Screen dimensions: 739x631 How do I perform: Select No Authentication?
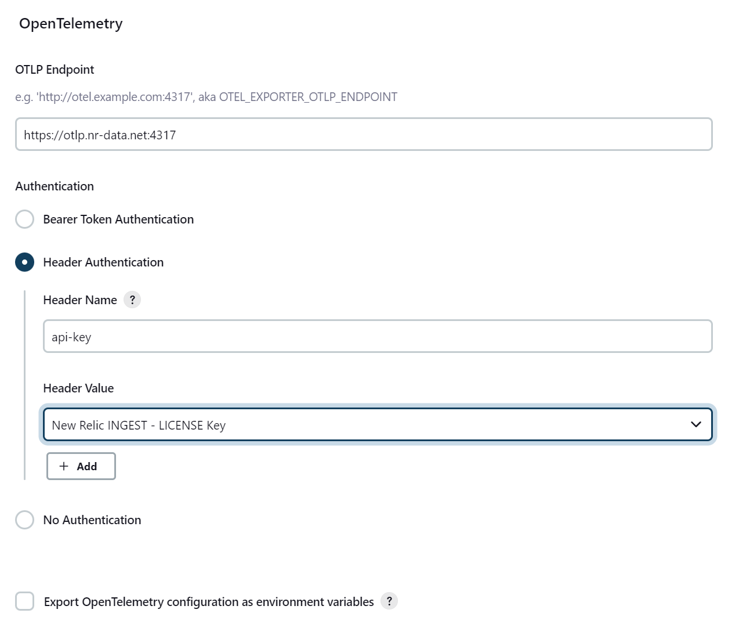coord(24,520)
